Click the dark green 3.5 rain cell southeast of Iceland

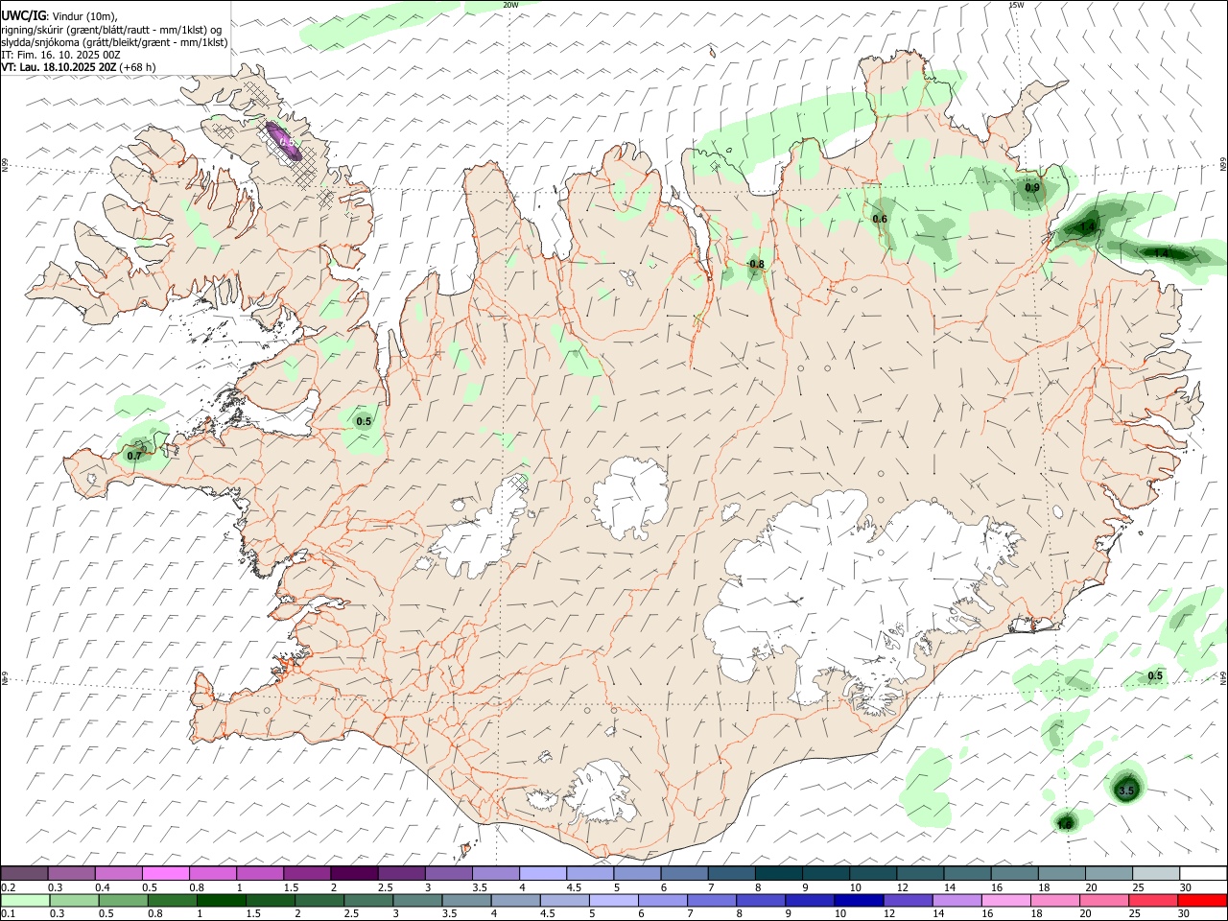[1128, 787]
